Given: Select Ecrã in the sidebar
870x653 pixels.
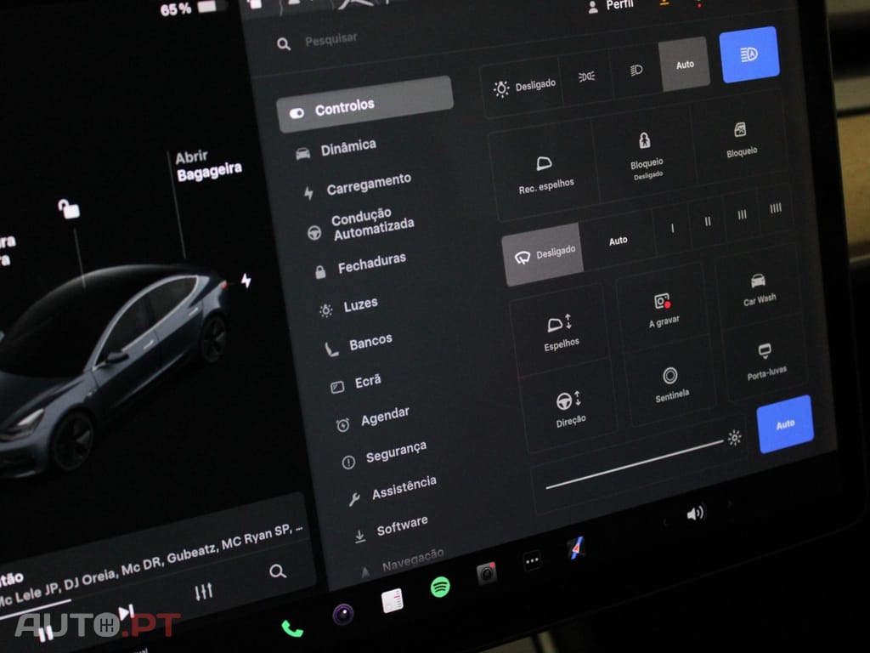Looking at the screenshot, I should [356, 383].
